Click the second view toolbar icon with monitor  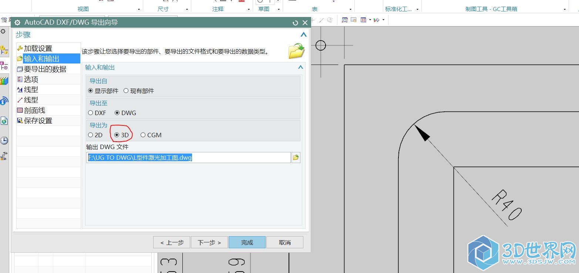[x=353, y=20]
